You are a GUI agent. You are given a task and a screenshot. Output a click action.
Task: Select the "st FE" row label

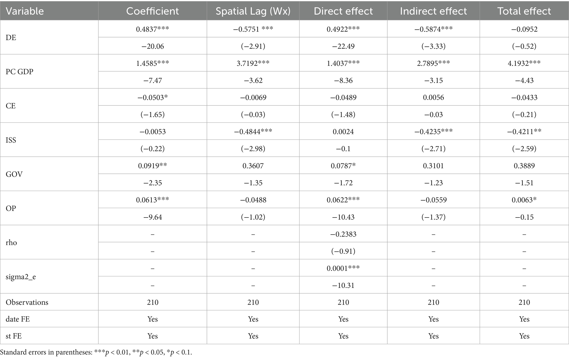click(x=14, y=336)
